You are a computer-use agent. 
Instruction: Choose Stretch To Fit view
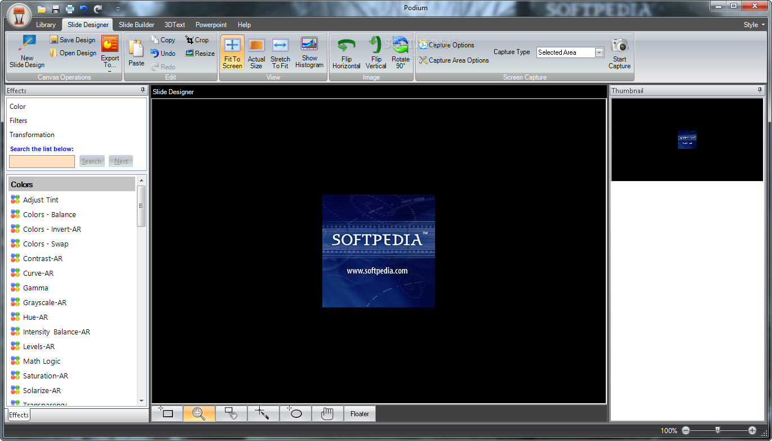(280, 53)
